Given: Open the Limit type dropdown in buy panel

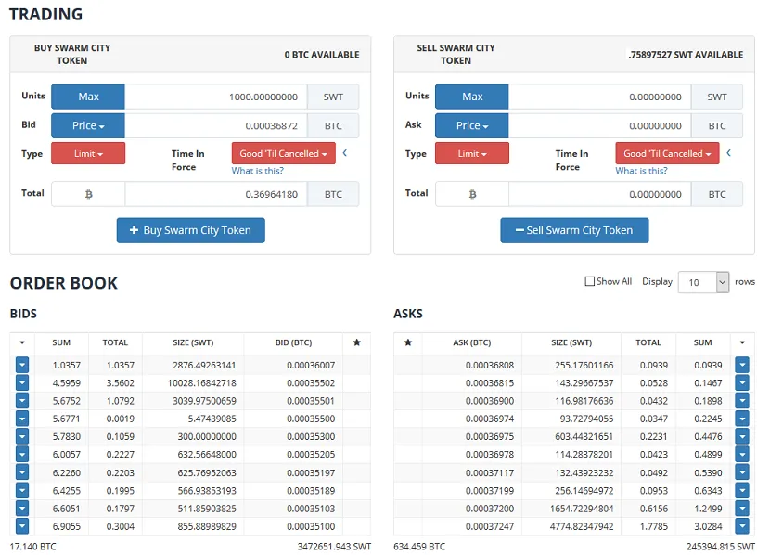Looking at the screenshot, I should click(88, 154).
